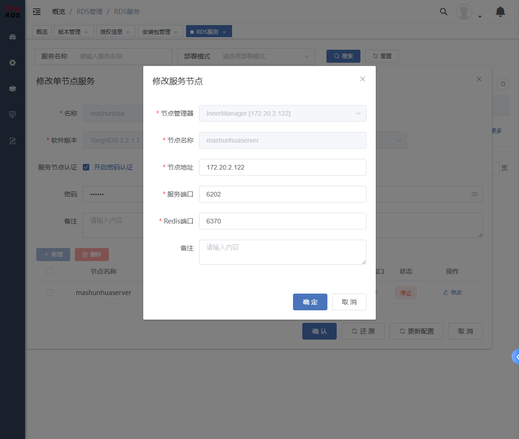The image size is (519, 439).
Task: Open the monitor chart icon in sidebar
Action: [x=13, y=114]
